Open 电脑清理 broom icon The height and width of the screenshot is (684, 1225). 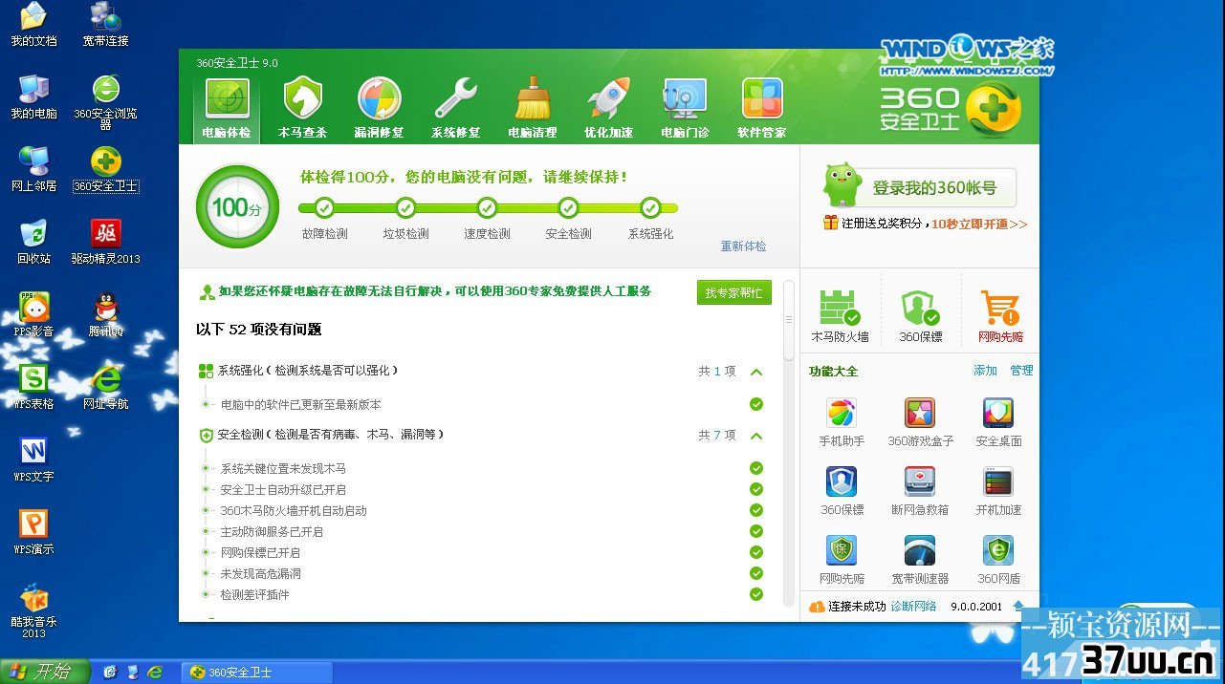(533, 109)
